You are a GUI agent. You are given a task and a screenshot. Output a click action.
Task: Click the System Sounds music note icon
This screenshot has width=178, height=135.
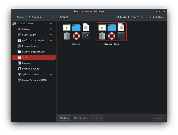[x=19, y=69]
